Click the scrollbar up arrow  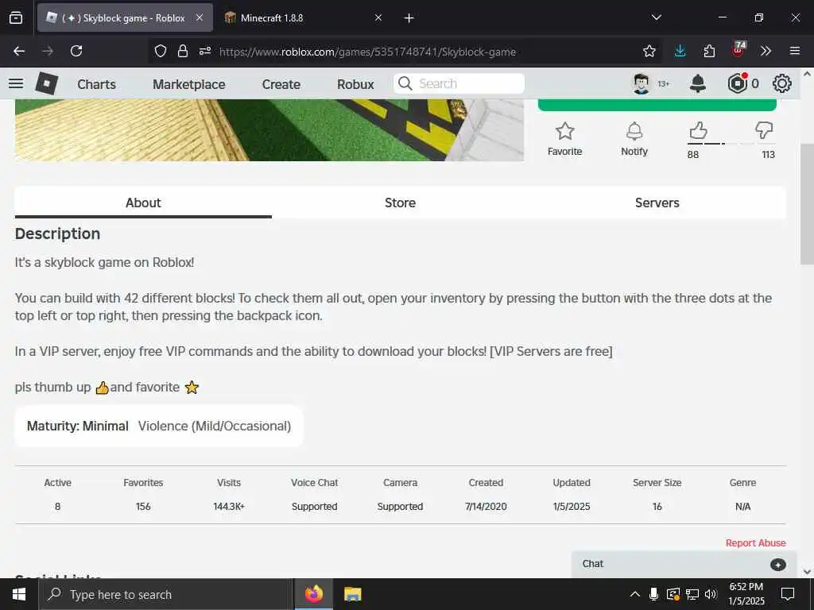point(807,74)
